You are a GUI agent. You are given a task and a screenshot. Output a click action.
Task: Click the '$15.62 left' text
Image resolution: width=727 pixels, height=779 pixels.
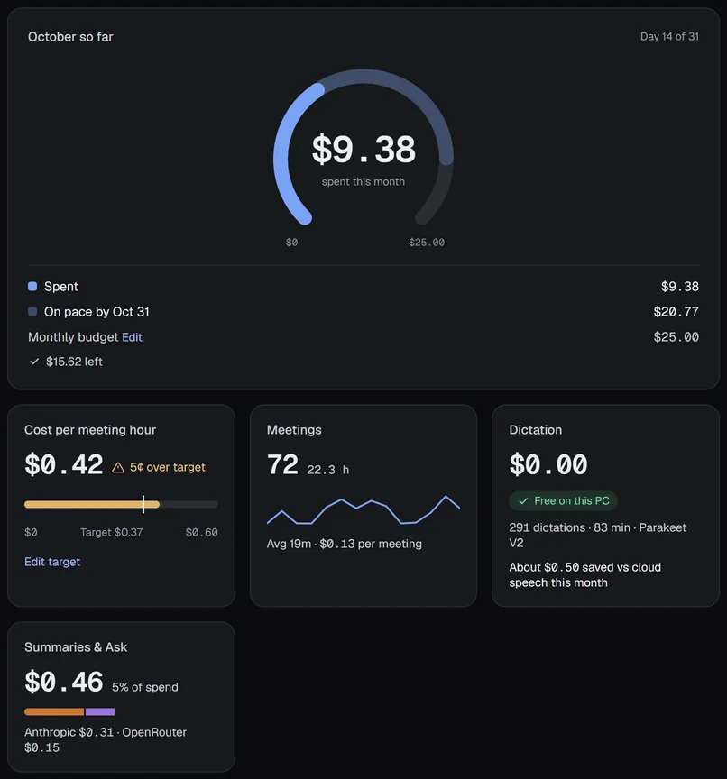point(74,362)
